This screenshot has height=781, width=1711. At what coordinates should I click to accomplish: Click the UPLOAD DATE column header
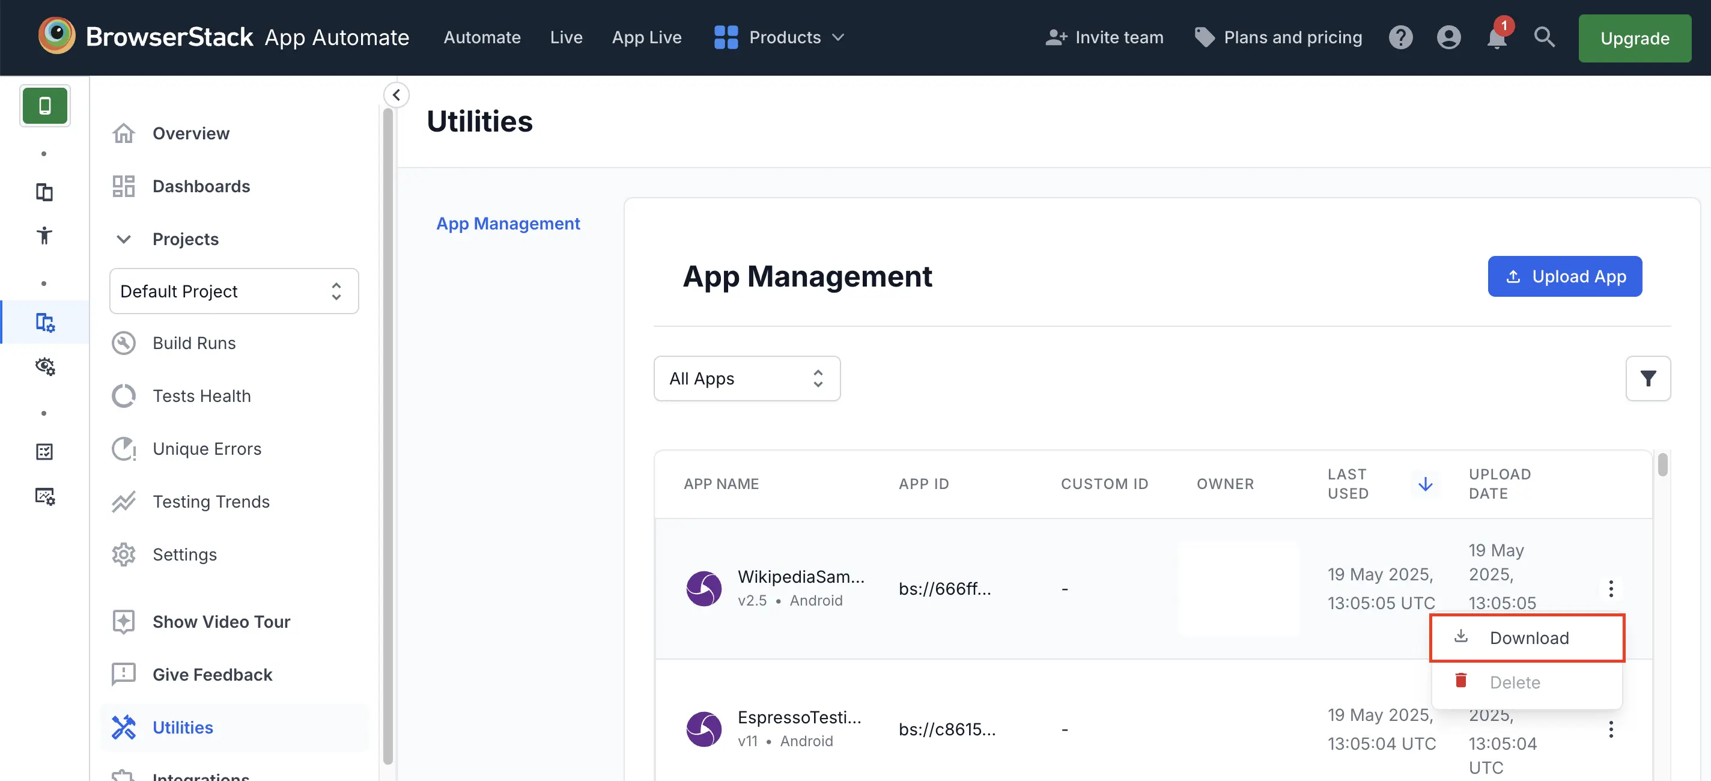[x=1499, y=484]
